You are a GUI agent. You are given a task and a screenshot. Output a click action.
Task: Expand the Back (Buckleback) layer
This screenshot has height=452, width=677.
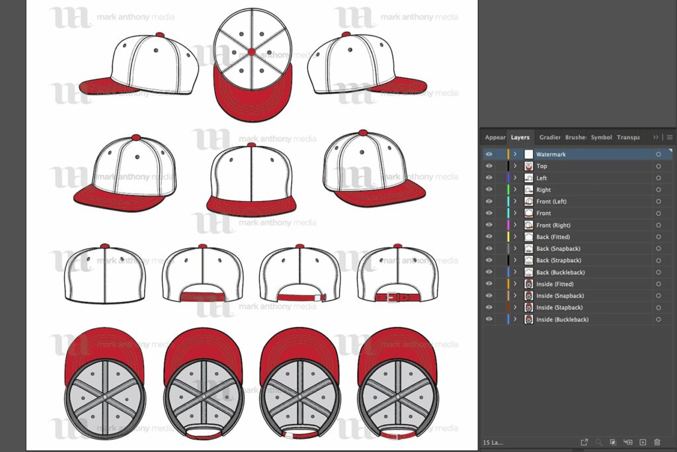[515, 272]
